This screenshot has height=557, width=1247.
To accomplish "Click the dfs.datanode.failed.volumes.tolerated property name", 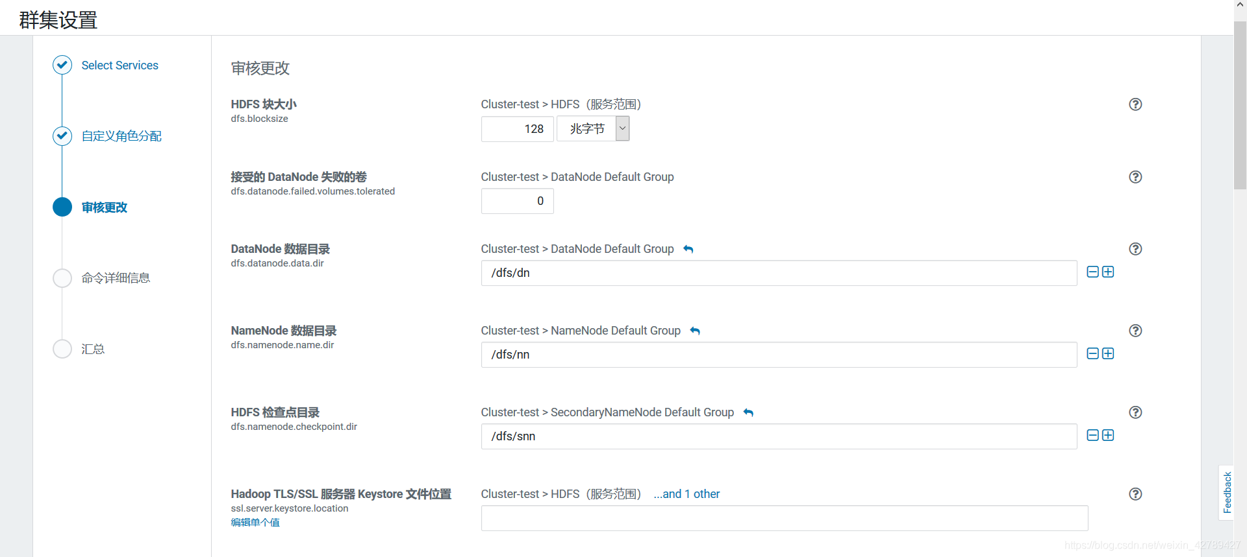I will tap(313, 191).
